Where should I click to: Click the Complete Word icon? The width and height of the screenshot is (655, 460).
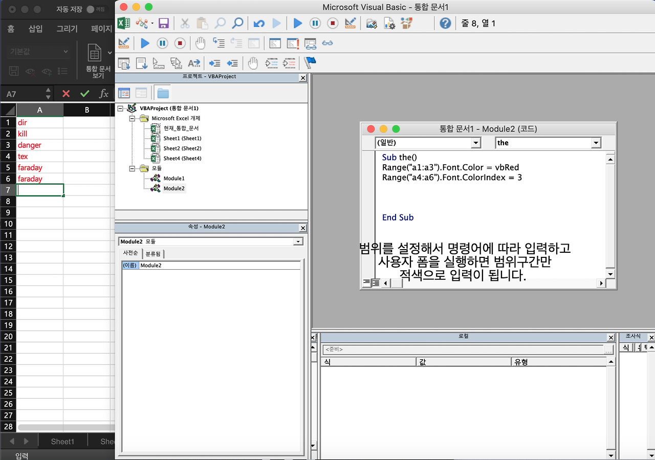click(194, 63)
